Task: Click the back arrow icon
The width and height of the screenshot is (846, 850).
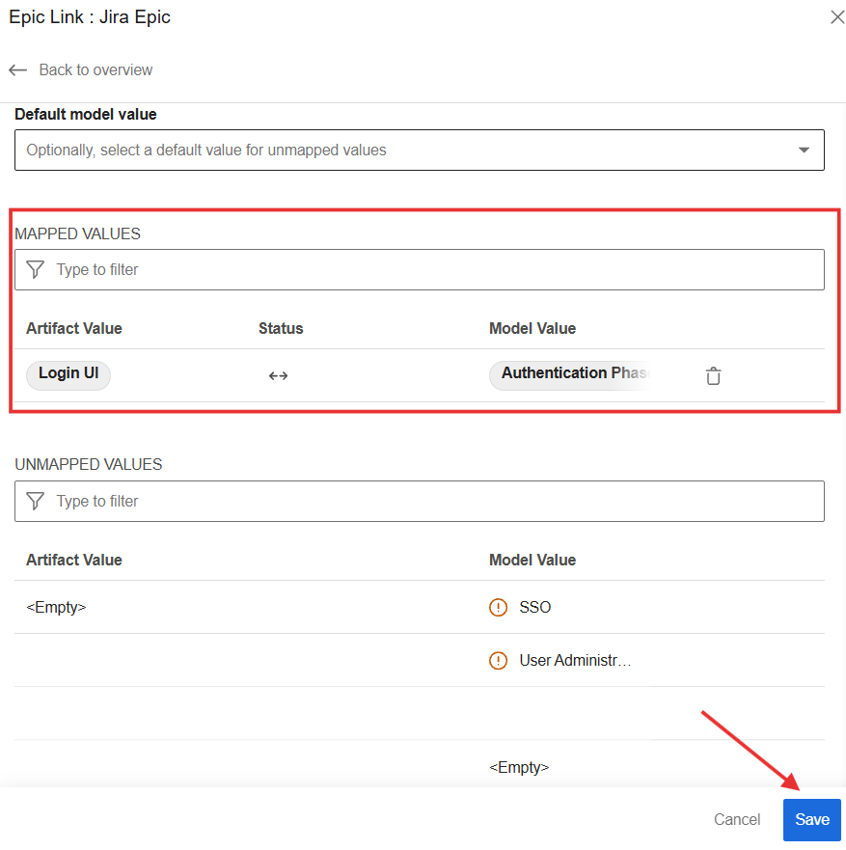Action: pos(17,70)
